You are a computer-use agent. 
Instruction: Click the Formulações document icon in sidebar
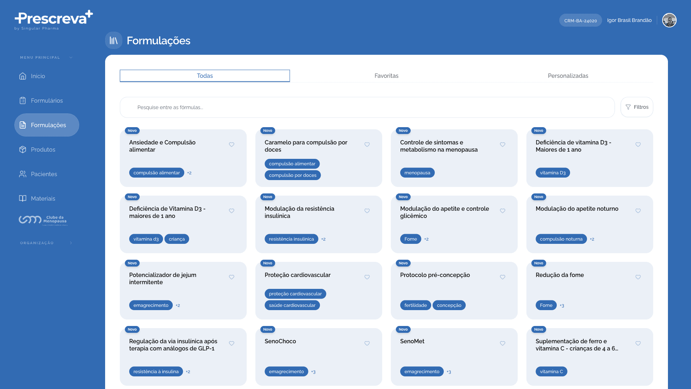[x=23, y=125]
